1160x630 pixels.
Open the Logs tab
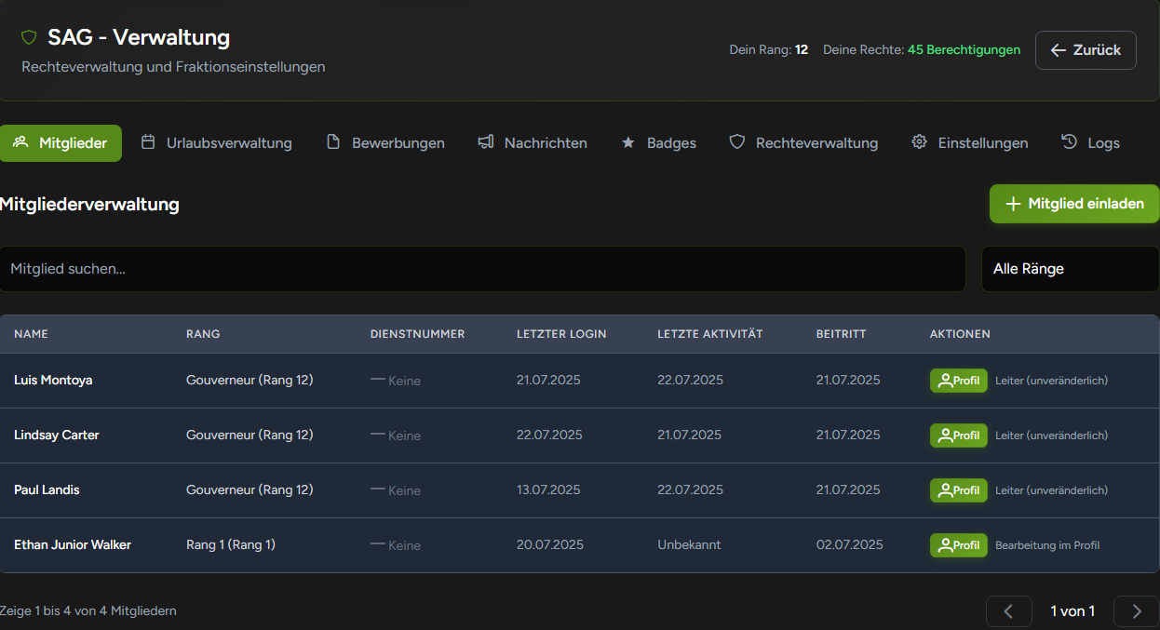pos(1091,143)
